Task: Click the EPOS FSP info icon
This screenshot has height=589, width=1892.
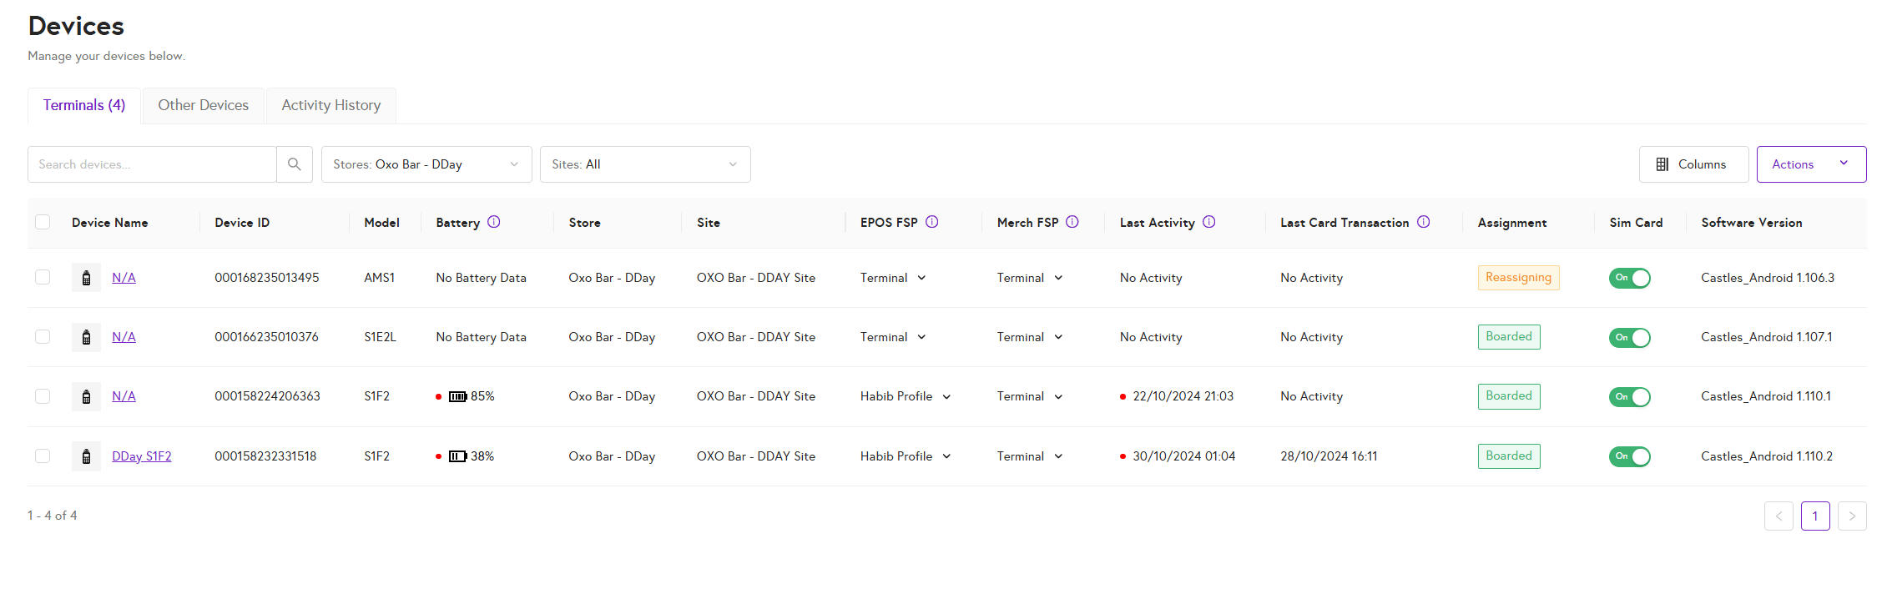Action: (932, 222)
